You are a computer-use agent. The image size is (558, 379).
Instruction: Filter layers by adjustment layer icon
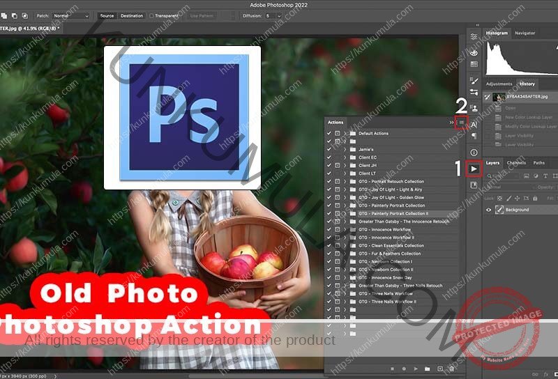pyautogui.click(x=536, y=176)
